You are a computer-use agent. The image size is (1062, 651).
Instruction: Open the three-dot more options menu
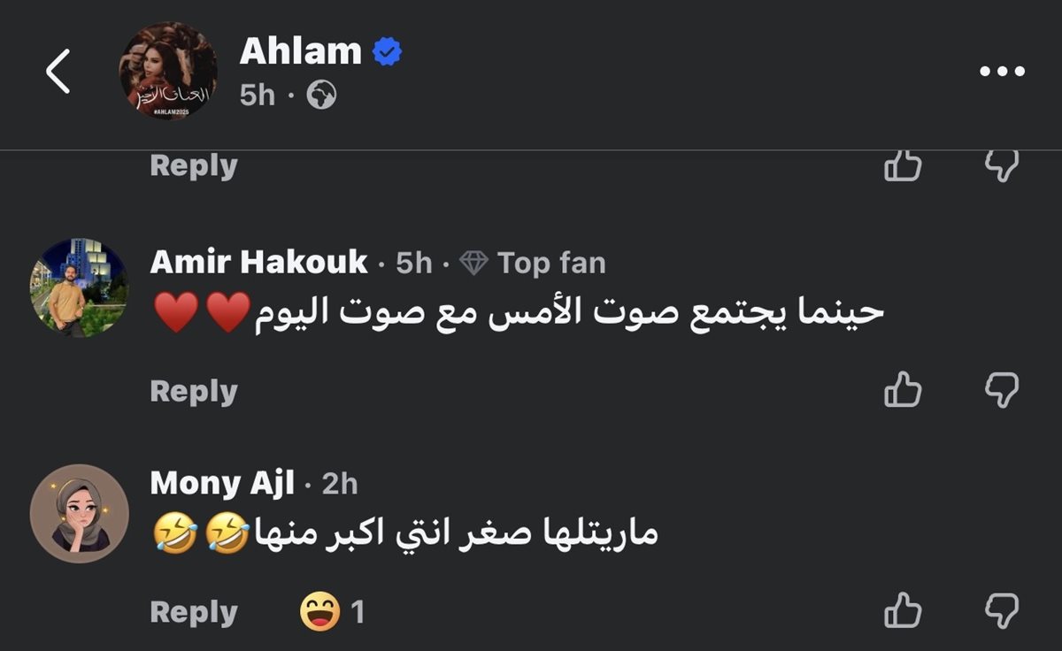[x=1003, y=72]
